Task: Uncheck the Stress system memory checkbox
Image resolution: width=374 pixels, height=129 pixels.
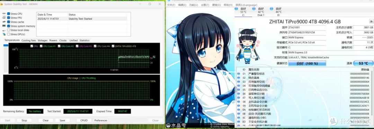Action: 9,26
